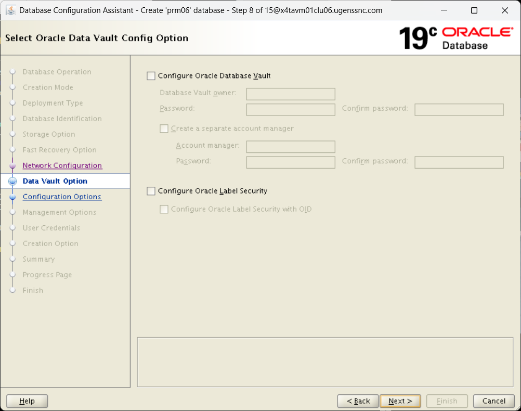Screen dimensions: 521x411
Task: Toggle Configure Oracle Label Security with OID
Action: pos(164,209)
